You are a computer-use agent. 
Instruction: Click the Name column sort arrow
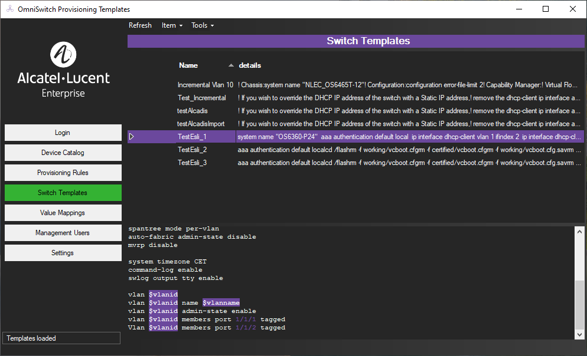click(x=231, y=65)
